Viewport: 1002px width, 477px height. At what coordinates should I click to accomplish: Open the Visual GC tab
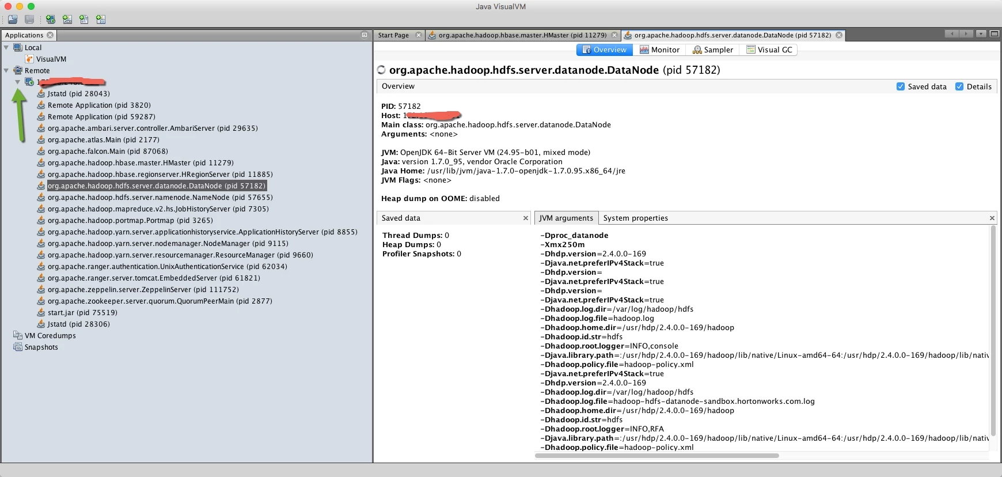click(x=769, y=50)
